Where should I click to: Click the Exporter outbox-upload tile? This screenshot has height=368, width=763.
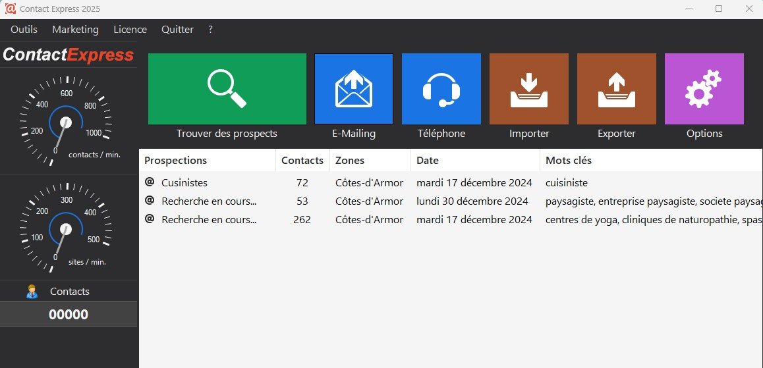coord(617,89)
